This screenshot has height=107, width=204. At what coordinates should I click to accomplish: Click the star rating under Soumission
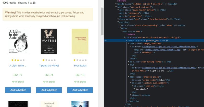tap(80, 60)
